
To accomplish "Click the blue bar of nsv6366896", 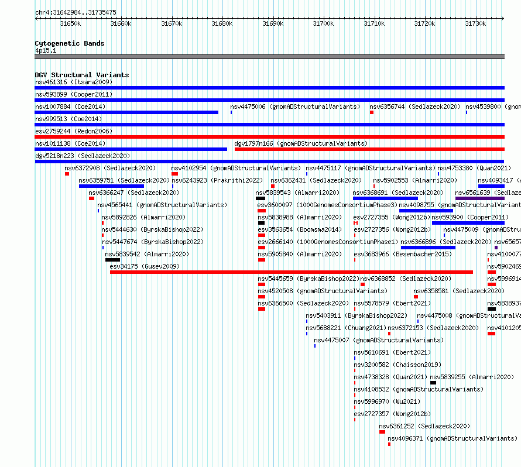I will 428,248.
